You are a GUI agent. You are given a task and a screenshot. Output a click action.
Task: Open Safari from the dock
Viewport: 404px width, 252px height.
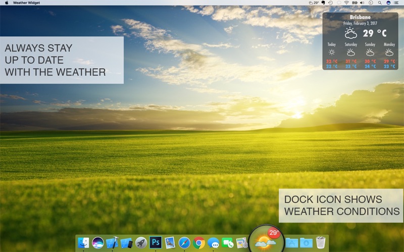coord(184,242)
